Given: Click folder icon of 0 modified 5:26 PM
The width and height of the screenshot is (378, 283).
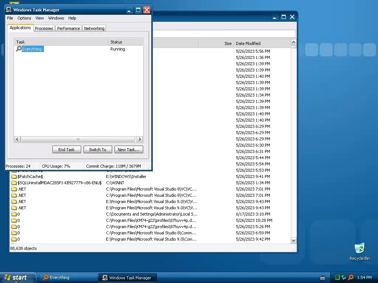Looking at the screenshot, I should coord(14,227).
